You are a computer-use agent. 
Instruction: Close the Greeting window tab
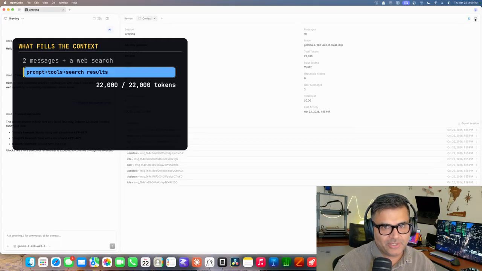point(63,10)
